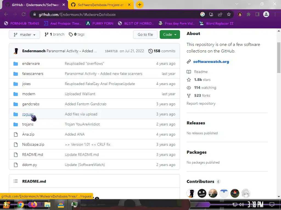Close the SoftwareDatabase/trojans tab
The image size is (281, 210).
(129, 5)
